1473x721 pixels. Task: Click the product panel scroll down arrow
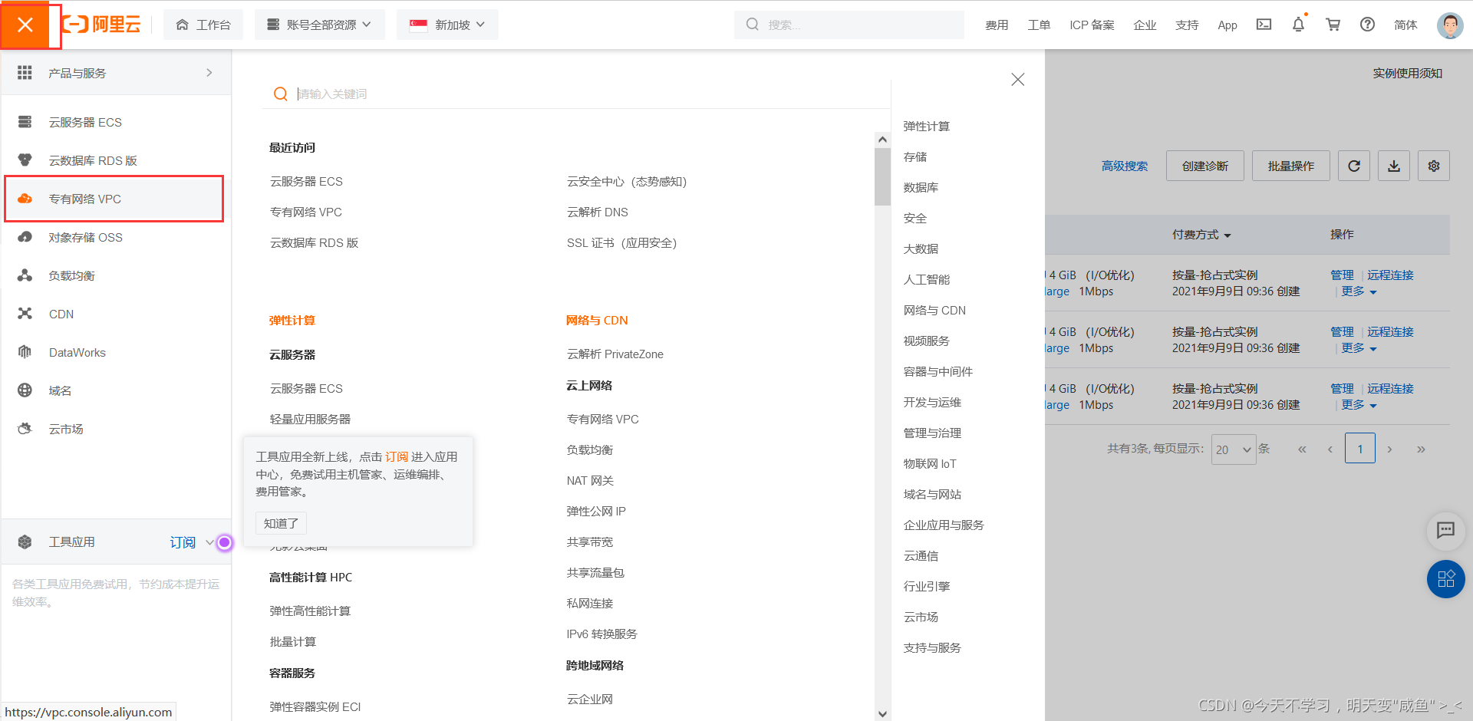(882, 713)
